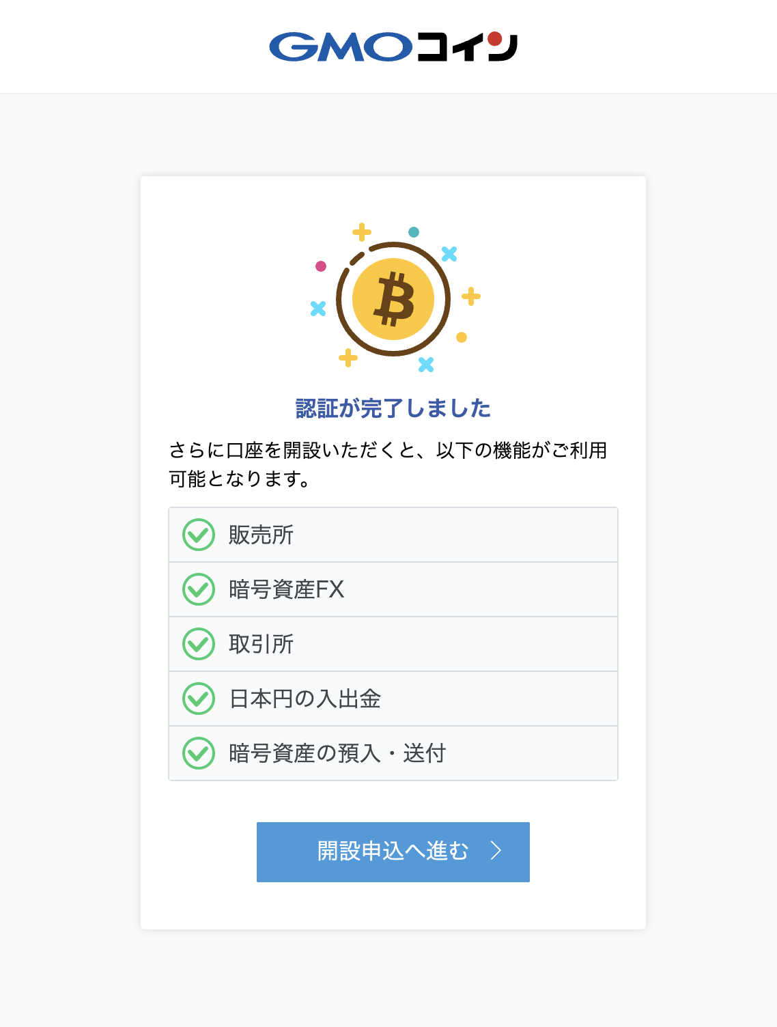
Task: Click the green checkmark beside 暗号資産FX
Action: (199, 589)
